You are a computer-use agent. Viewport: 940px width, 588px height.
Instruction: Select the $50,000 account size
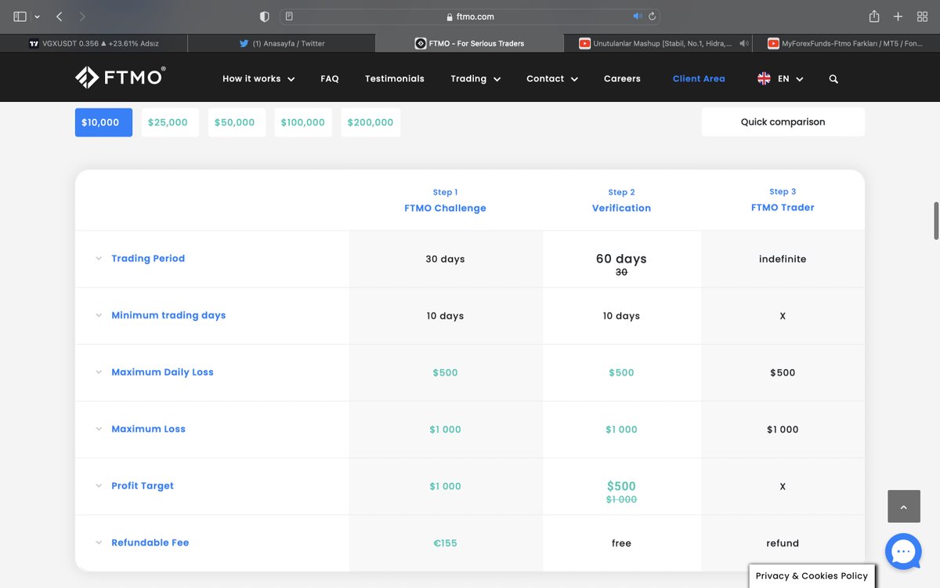pos(237,122)
